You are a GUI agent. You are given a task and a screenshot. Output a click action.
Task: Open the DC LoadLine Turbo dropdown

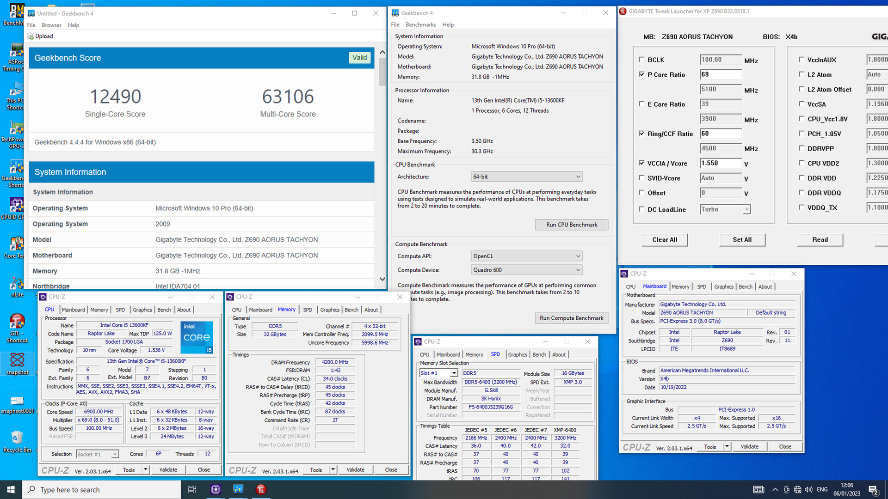click(x=725, y=209)
